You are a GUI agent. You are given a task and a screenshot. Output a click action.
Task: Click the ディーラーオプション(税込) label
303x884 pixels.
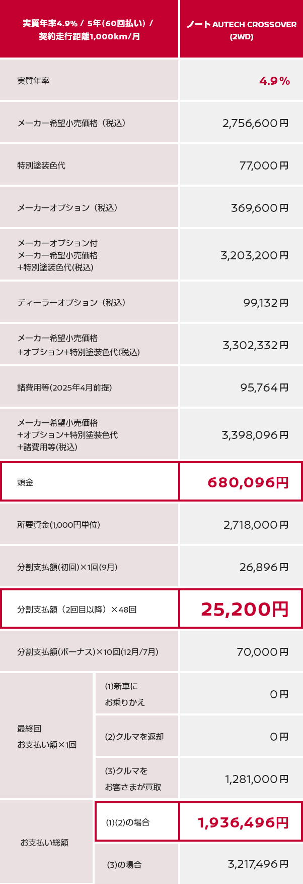pos(71,303)
